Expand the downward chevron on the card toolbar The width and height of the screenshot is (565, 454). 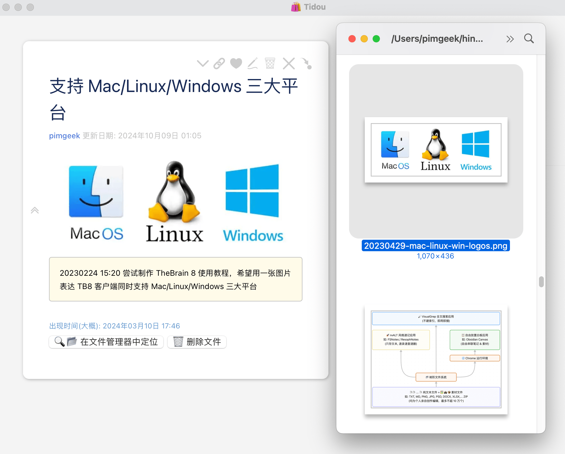(x=203, y=64)
